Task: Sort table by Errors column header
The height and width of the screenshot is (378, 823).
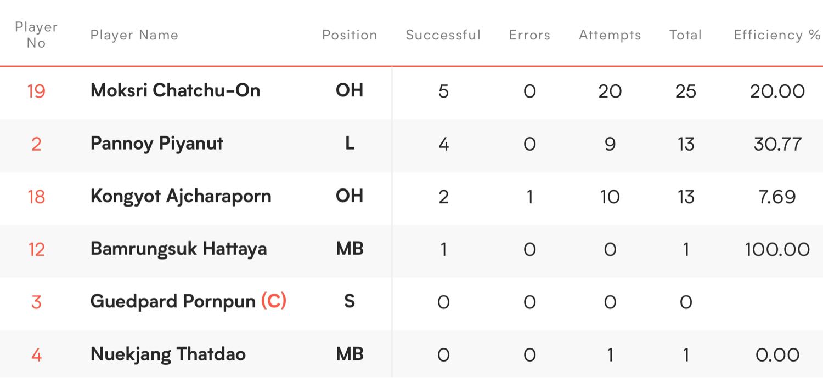Action: [529, 35]
